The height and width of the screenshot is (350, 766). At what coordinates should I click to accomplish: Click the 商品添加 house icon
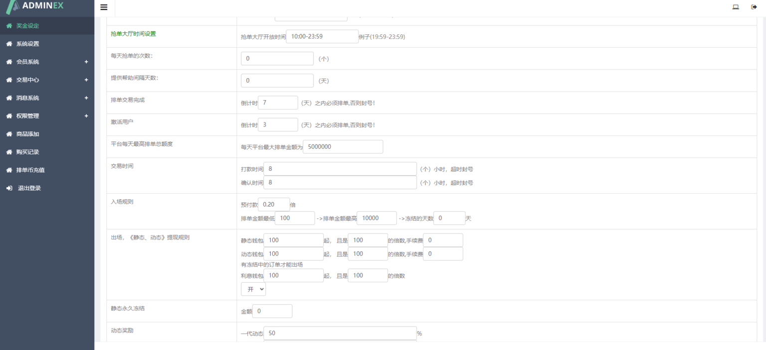[8, 134]
